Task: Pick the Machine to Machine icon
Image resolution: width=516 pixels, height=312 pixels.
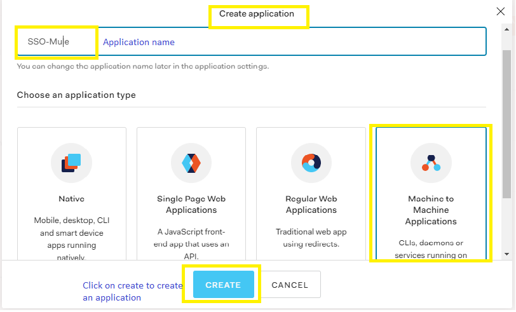Action: point(431,163)
